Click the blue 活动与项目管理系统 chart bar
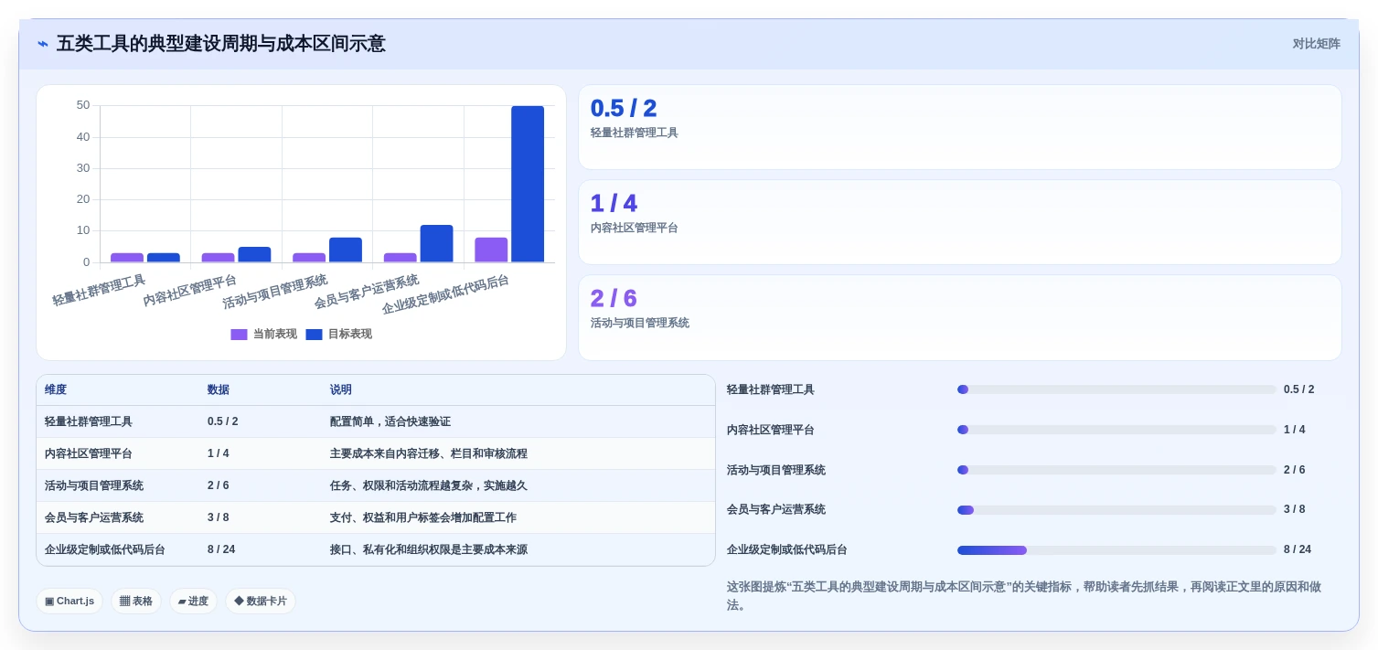The width and height of the screenshot is (1378, 650). 346,250
